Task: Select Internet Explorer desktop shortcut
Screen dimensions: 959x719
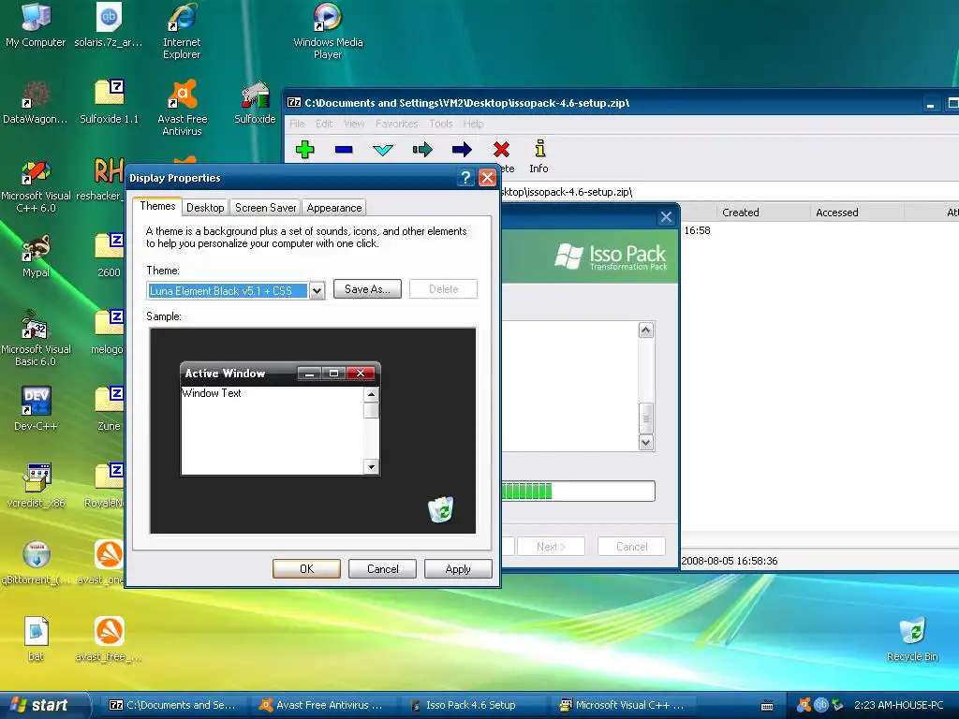Action: (x=182, y=31)
